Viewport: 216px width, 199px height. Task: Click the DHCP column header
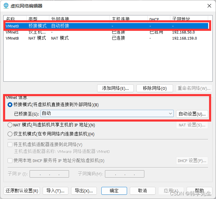159,18
